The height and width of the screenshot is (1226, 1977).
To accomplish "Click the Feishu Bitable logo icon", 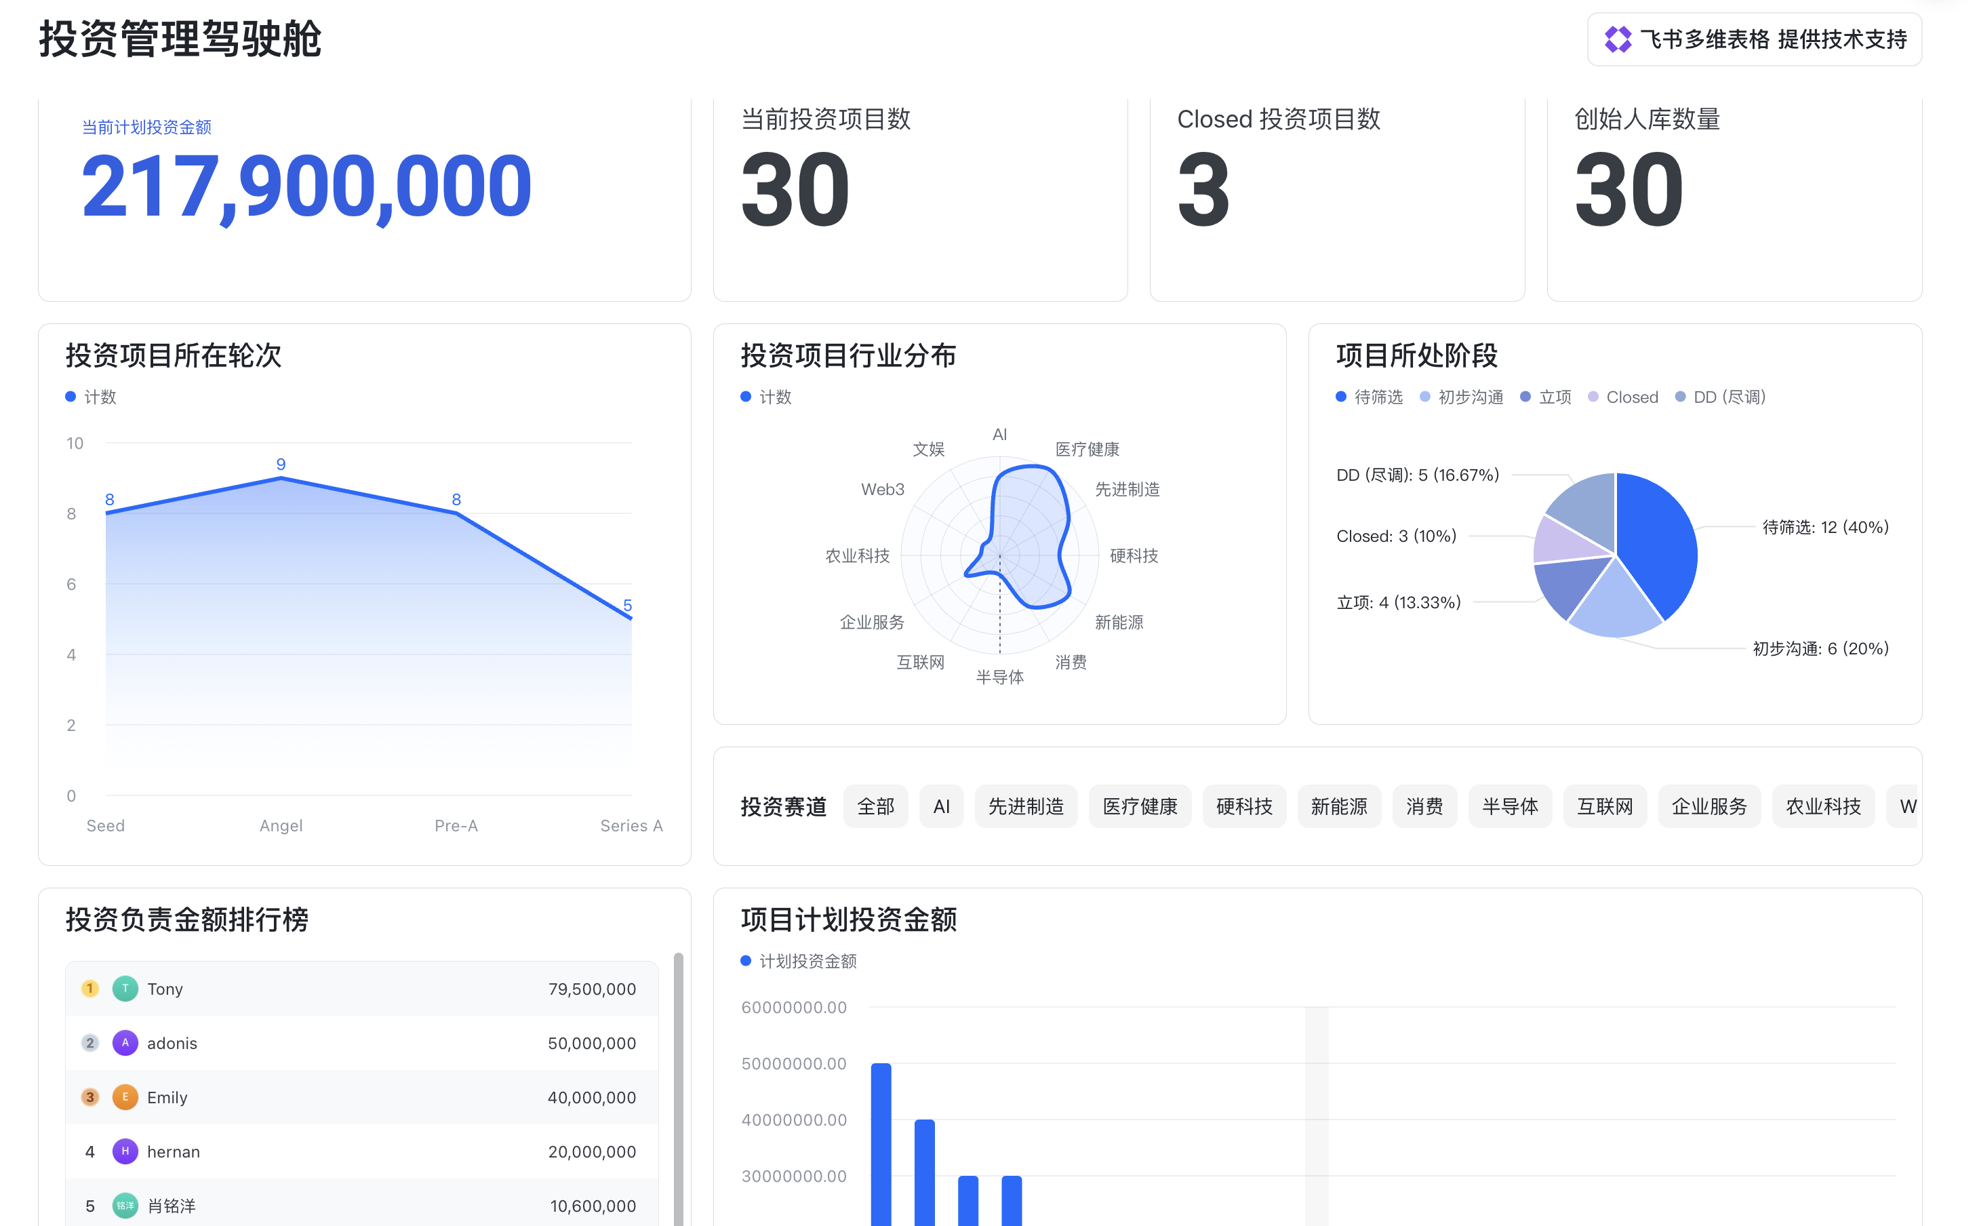I will click(x=1616, y=39).
